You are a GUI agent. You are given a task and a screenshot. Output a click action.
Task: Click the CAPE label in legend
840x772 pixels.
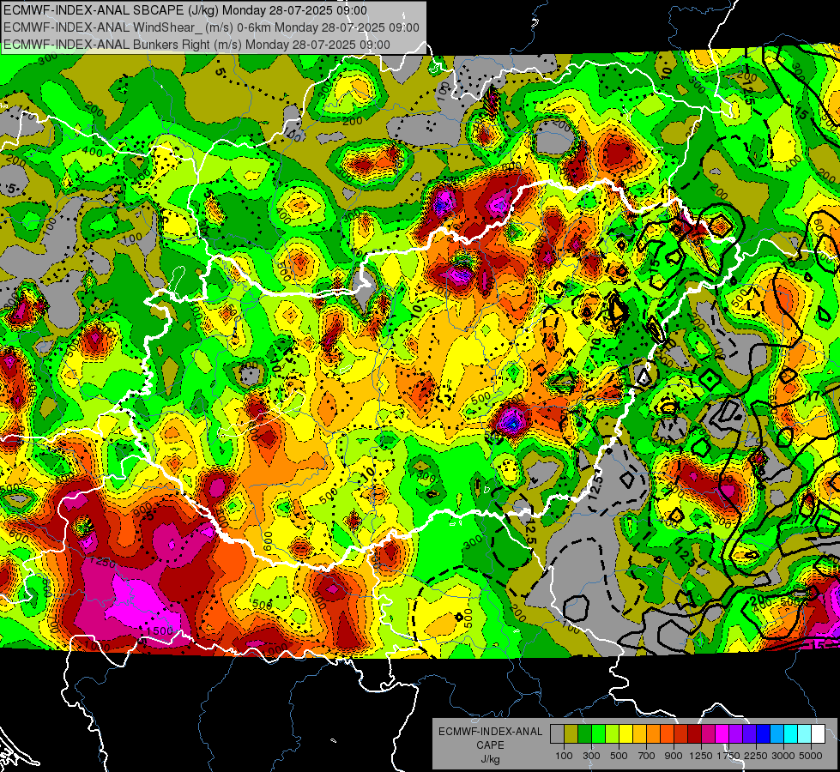(x=490, y=745)
